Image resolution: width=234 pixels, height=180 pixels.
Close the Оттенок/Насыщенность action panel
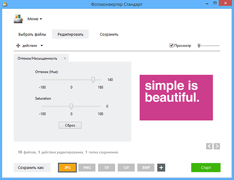click(x=65, y=58)
